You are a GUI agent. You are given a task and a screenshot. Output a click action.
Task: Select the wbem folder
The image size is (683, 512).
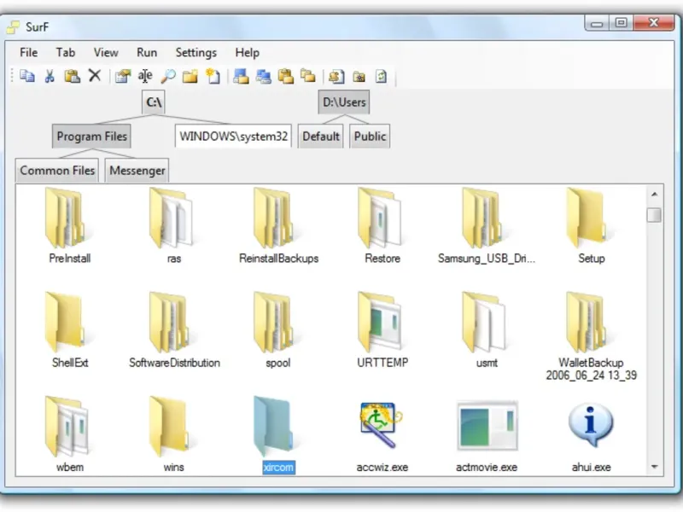[x=70, y=434]
